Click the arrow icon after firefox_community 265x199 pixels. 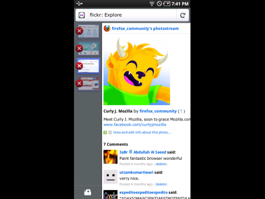pos(181,111)
